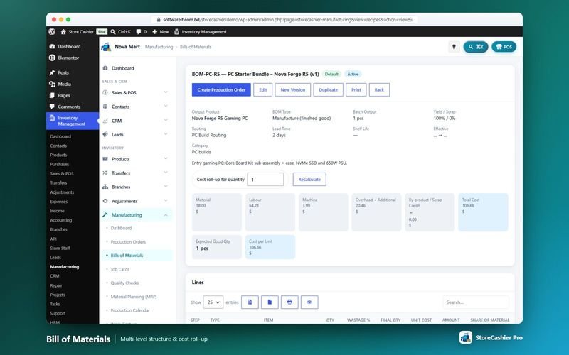The image size is (569, 355).
Task: Open the POS button in top right
Action: point(504,47)
